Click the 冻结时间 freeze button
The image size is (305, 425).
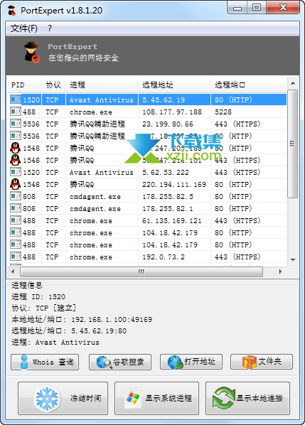point(63,398)
